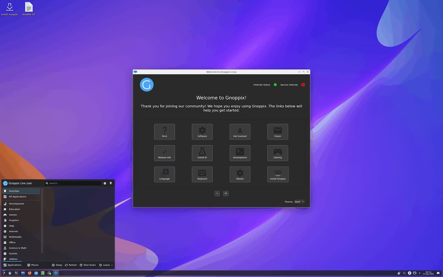Click the green Internet status indicator
The height and width of the screenshot is (277, 443).
[275, 85]
